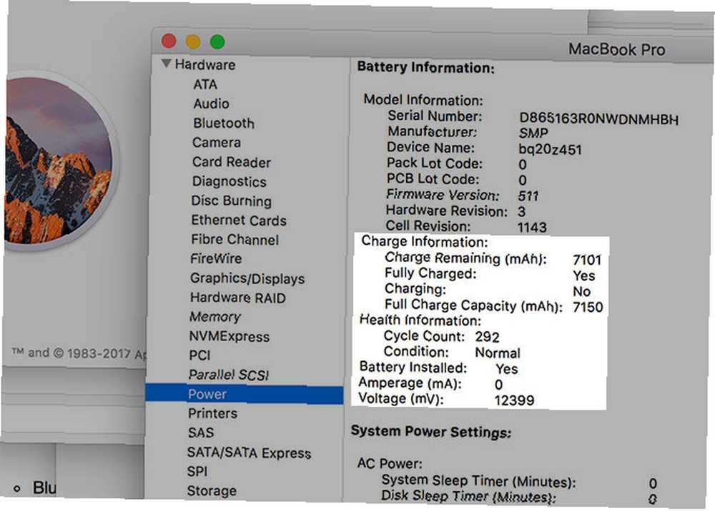The image size is (715, 511).
Task: Click the Model Information label
Action: point(423,100)
